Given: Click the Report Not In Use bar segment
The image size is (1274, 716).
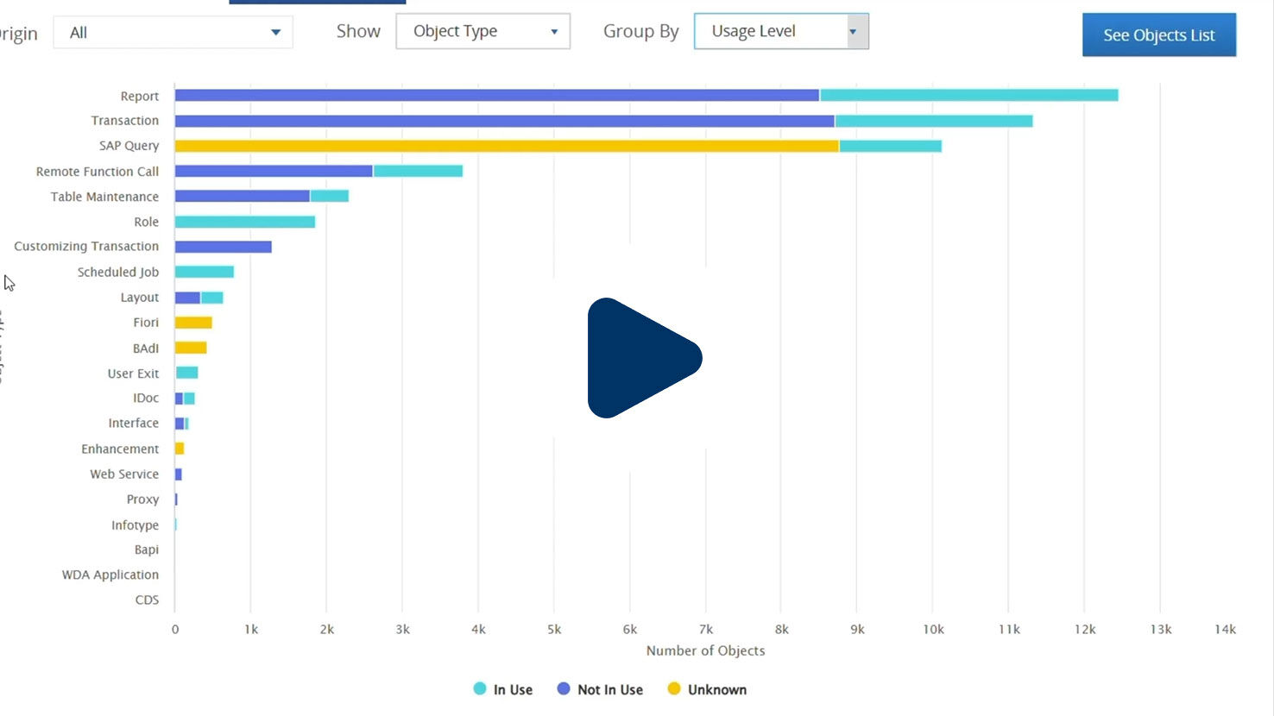Looking at the screenshot, I should (x=497, y=95).
